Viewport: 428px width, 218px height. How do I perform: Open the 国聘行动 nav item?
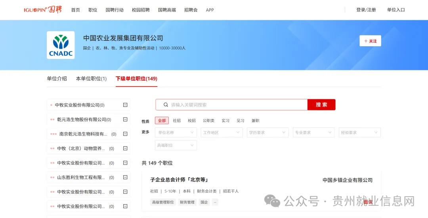click(115, 10)
